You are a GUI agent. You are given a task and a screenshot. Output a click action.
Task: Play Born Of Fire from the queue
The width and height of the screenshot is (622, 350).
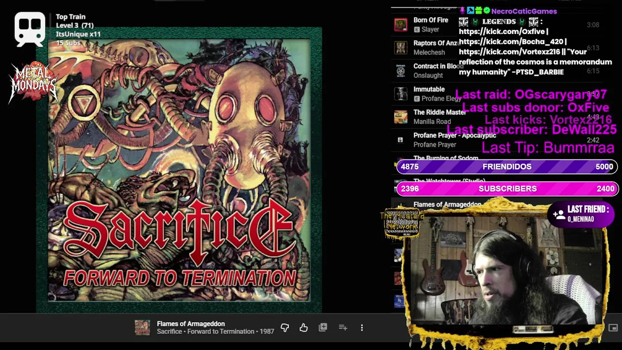tap(431, 20)
